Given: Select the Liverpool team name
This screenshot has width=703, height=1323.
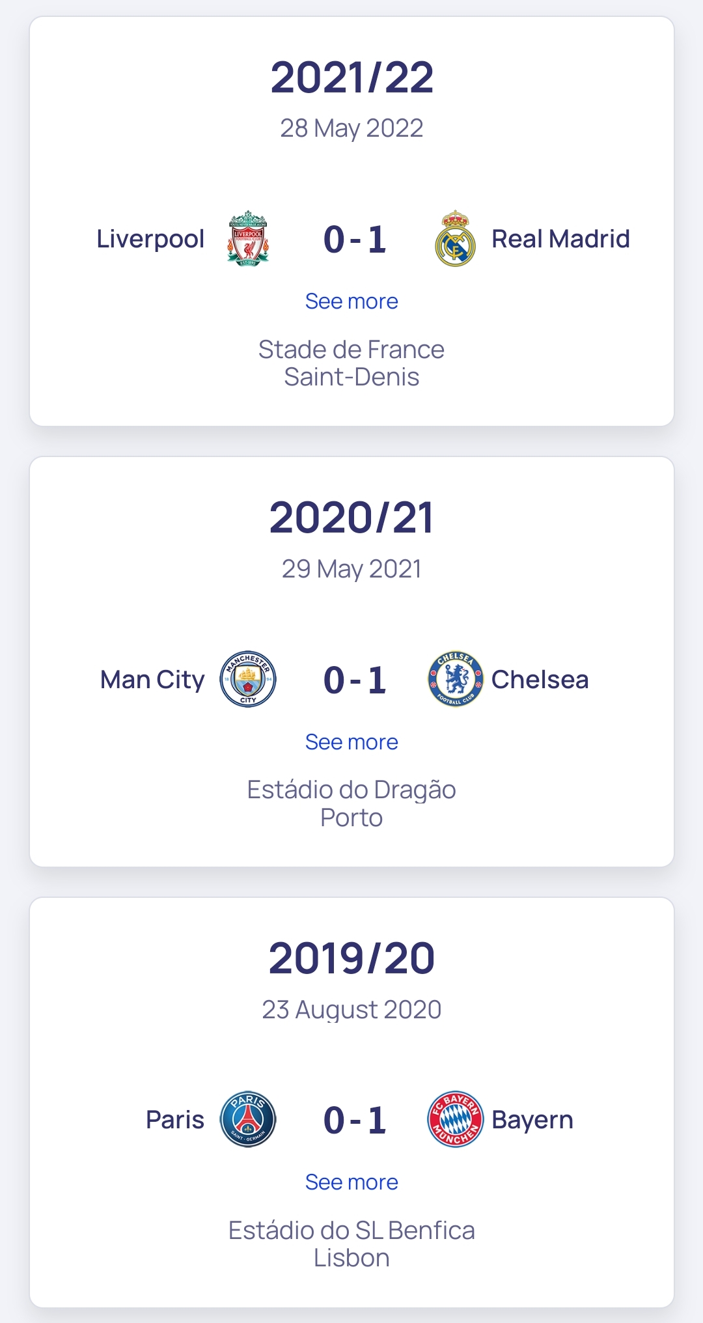Looking at the screenshot, I should [150, 239].
